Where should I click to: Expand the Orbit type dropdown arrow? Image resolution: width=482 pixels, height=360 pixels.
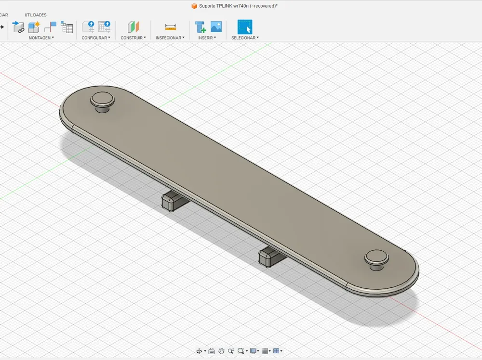(205, 351)
